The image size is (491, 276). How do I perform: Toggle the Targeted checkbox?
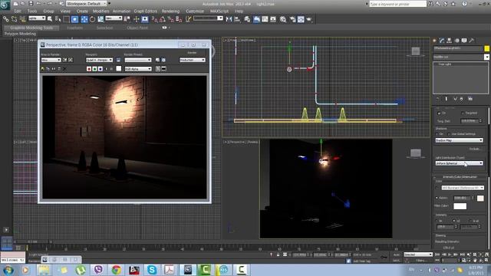pos(463,113)
